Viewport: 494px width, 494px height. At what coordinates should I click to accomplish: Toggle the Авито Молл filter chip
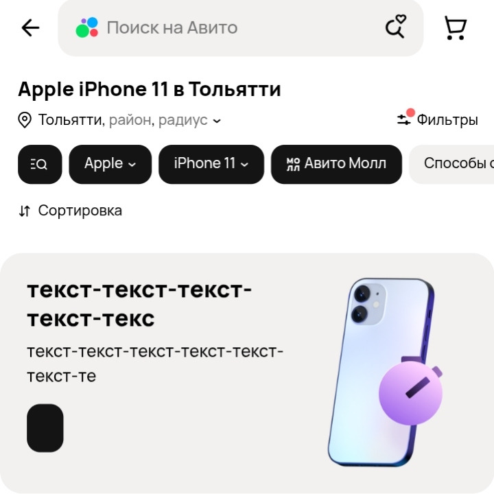coord(336,164)
